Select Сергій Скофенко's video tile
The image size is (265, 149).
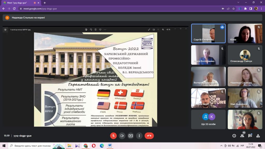(208, 33)
